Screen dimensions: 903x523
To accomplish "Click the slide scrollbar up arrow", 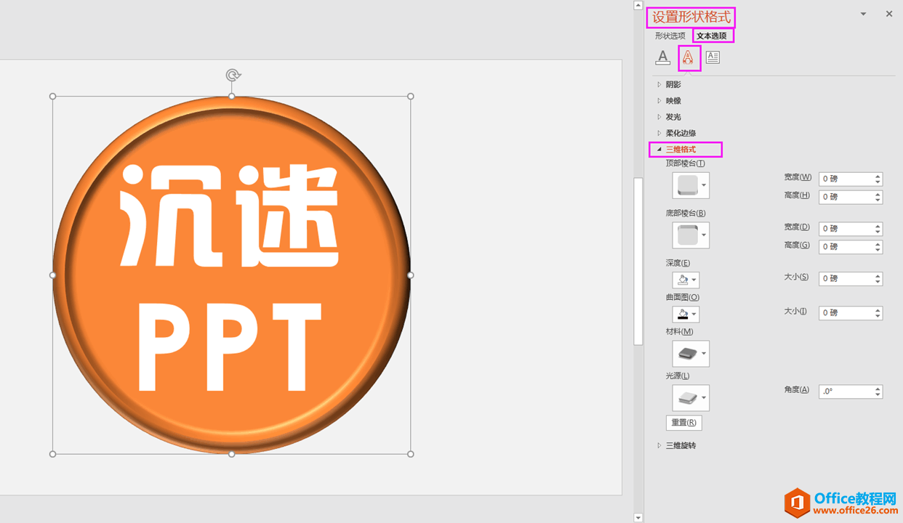I will (638, 5).
